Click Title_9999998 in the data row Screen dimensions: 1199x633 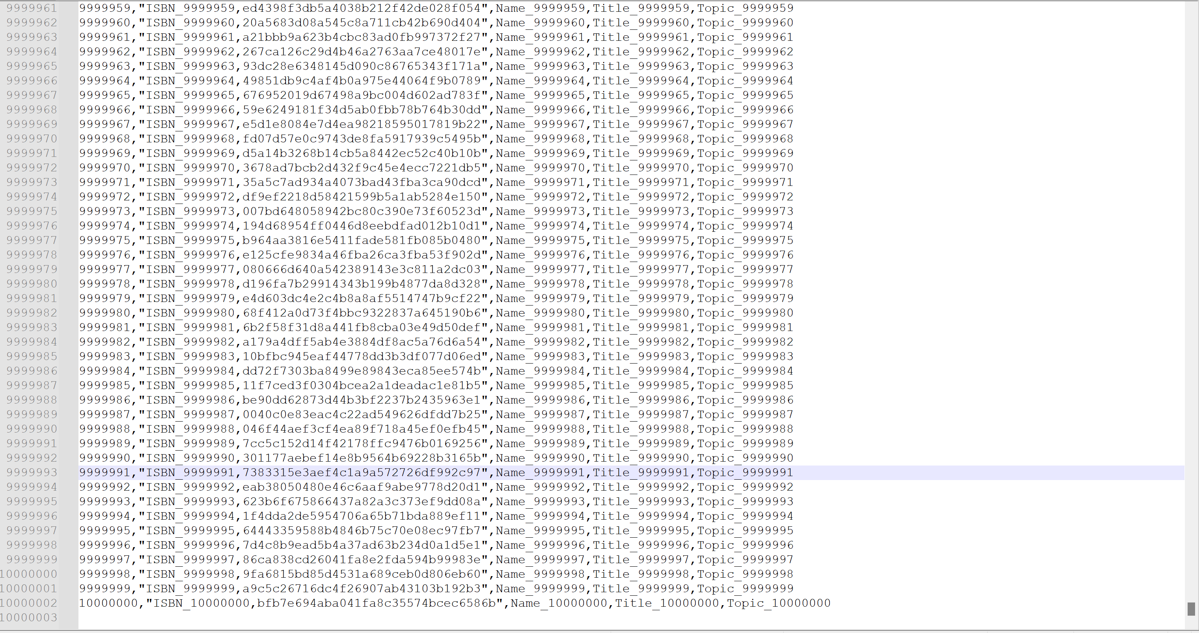640,574
